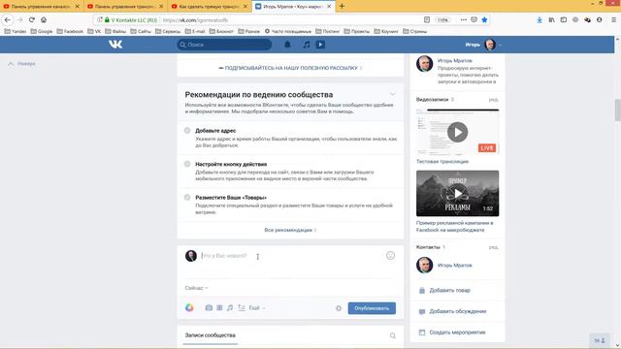Attach an audio track to the post
This screenshot has width=621, height=349.
click(x=230, y=307)
